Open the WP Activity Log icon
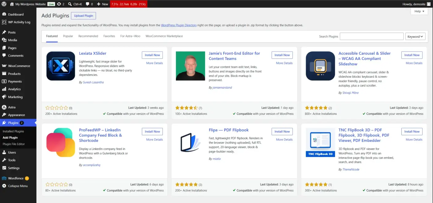Viewport: 433px width, 203px height. click(x=4, y=22)
